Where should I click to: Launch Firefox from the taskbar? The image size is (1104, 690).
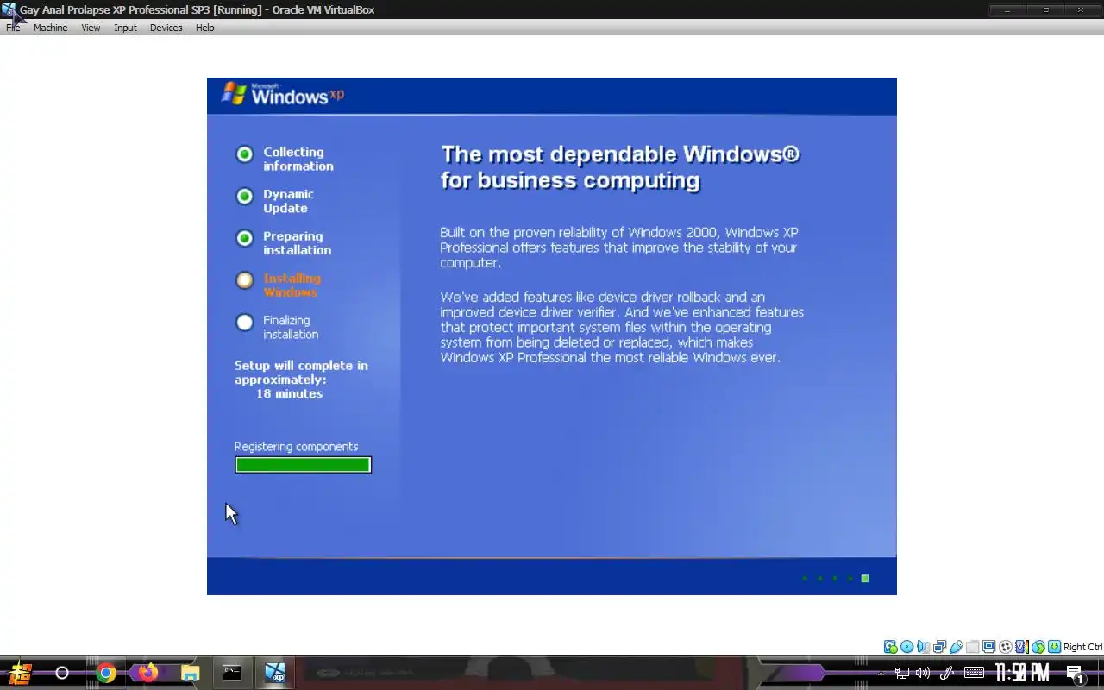(x=148, y=673)
